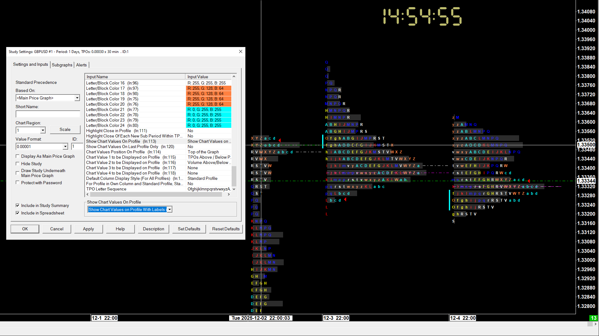Pick the white Letter/Block Color 16 value

pyautogui.click(x=209, y=83)
